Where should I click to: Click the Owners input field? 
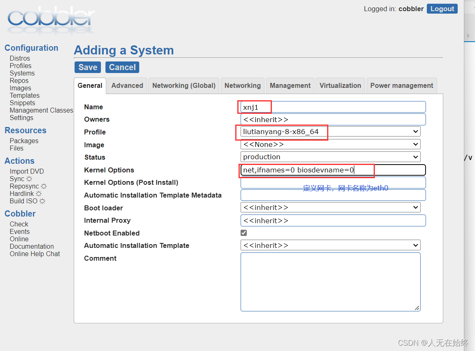tap(333, 119)
